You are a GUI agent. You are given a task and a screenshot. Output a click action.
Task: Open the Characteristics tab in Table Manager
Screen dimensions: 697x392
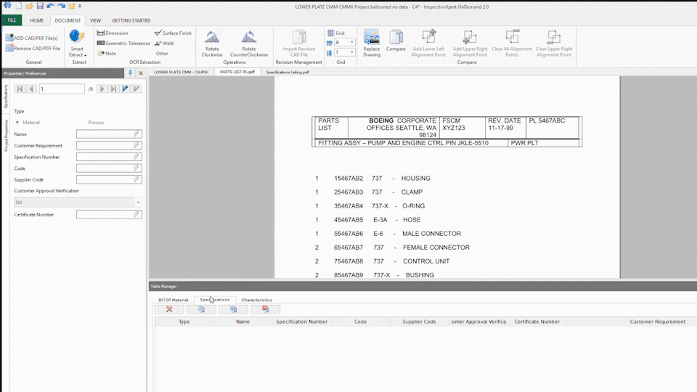pos(256,300)
